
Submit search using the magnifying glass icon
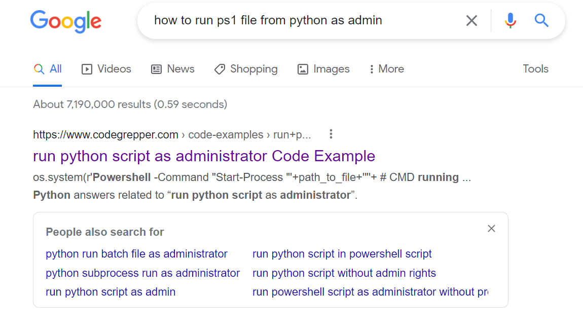pyautogui.click(x=541, y=20)
